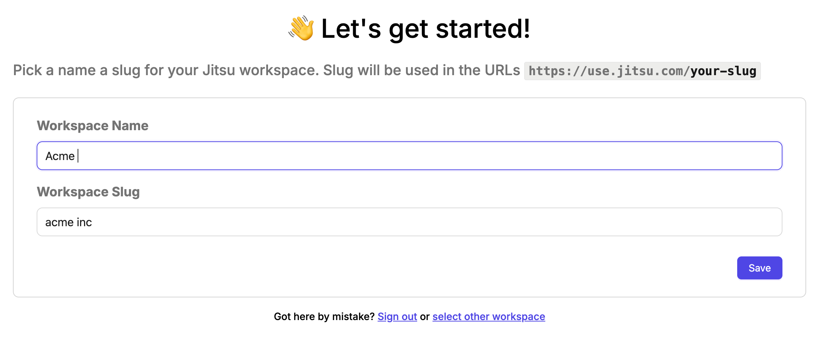Open the select other workspace link
827x351 pixels.
[489, 316]
